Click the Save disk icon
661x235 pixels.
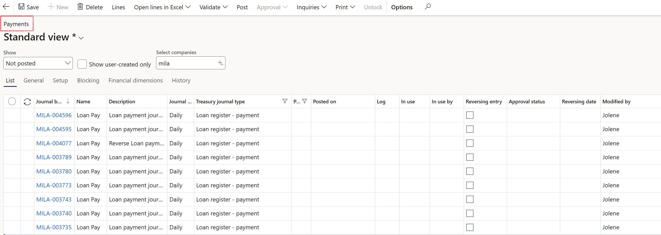point(21,7)
